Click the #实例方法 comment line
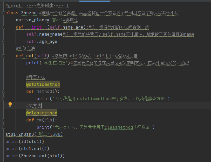211x162 pixels. (25, 49)
